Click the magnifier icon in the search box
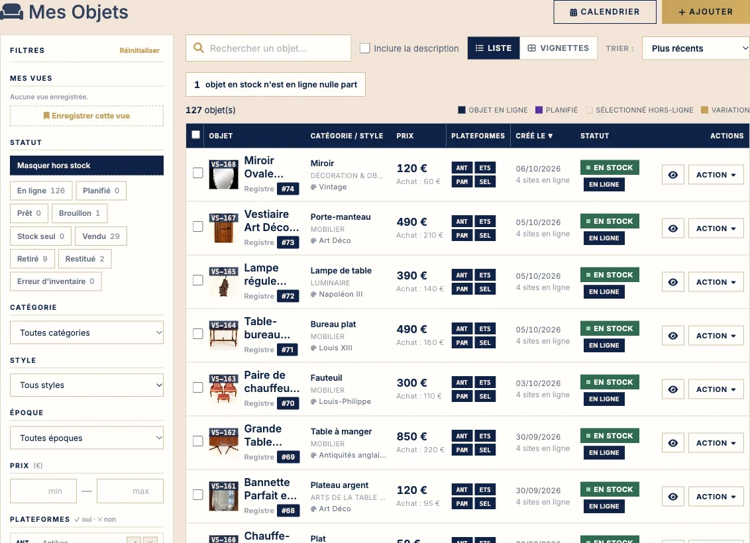Screen dimensions: 750x543 click(199, 48)
